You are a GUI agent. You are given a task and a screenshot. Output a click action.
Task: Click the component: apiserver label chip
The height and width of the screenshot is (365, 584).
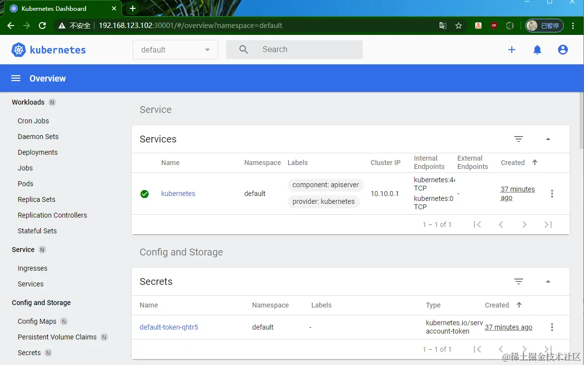tap(325, 185)
